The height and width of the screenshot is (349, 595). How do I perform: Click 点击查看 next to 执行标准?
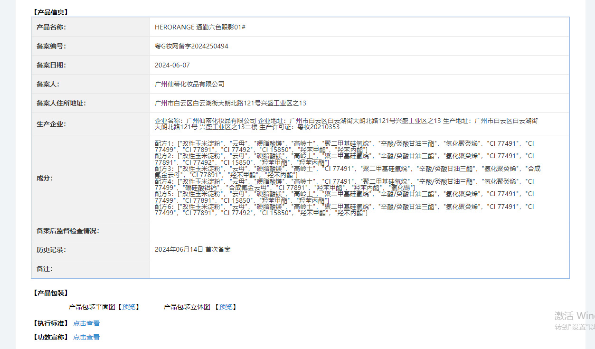coord(86,323)
